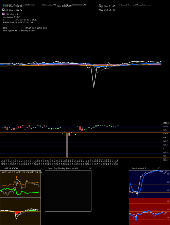Image resolution: width=170 pixels, height=225 pixels.
Task: Click the 'CL: 1002.20' closing price label
Action: [64, 6]
